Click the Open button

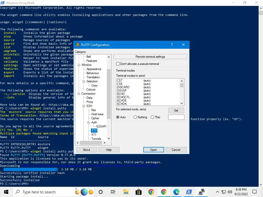pos(154,150)
